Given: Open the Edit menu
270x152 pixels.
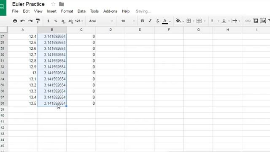Looking at the screenshot, I should coord(26,11).
